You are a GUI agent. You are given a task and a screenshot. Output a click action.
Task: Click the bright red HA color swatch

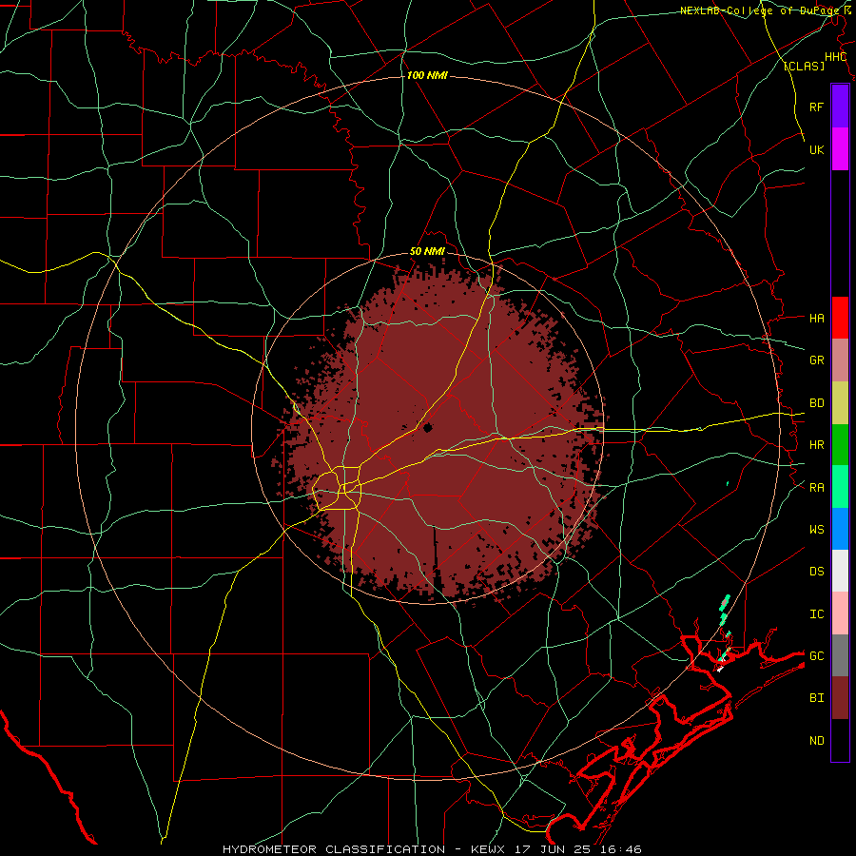click(x=840, y=318)
